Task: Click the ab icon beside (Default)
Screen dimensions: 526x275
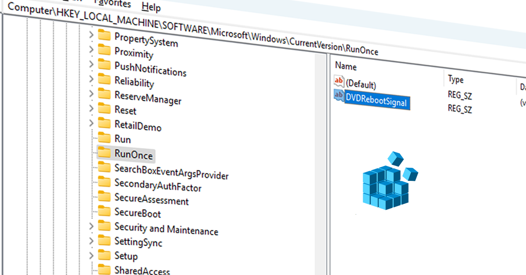Action: [338, 81]
